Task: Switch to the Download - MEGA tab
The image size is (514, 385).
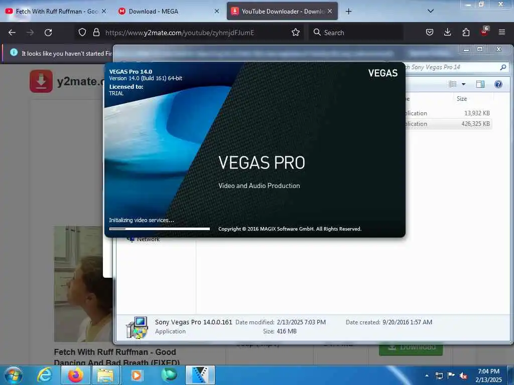Action: click(x=169, y=12)
